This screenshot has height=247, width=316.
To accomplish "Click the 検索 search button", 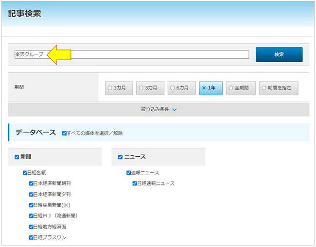I will [279, 54].
